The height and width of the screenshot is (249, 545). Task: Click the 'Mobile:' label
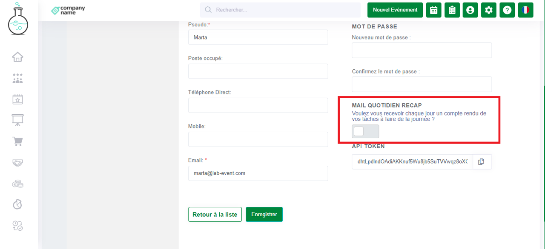coord(197,126)
